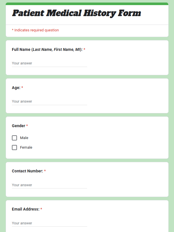Check the Male checkbox
This screenshot has width=174, height=232.
click(14, 138)
